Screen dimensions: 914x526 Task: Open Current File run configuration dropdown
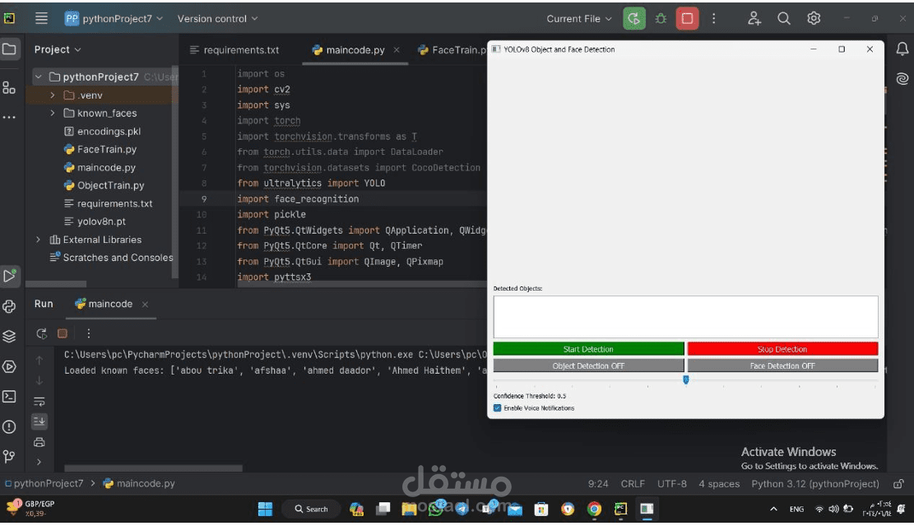pos(579,19)
